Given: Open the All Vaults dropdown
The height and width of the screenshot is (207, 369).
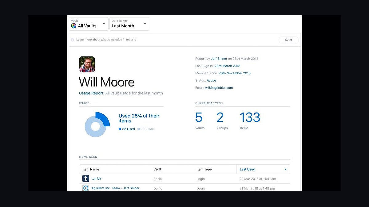Looking at the screenshot, I should [x=89, y=24].
